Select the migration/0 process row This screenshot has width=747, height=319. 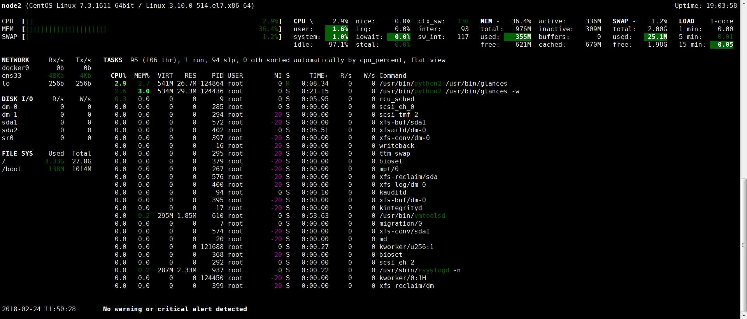[x=268, y=224]
